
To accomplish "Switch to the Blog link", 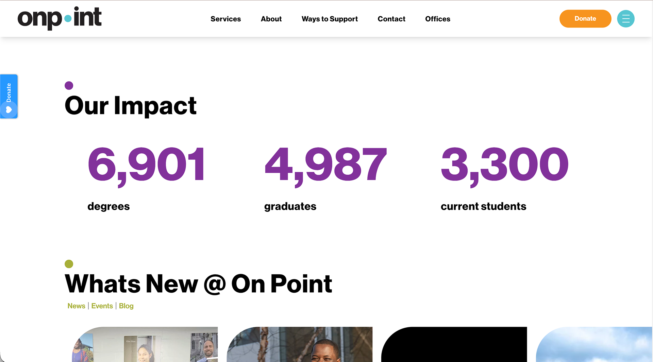I will (126, 306).
